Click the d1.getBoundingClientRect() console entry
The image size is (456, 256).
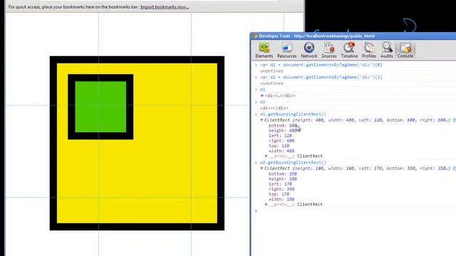(293, 114)
